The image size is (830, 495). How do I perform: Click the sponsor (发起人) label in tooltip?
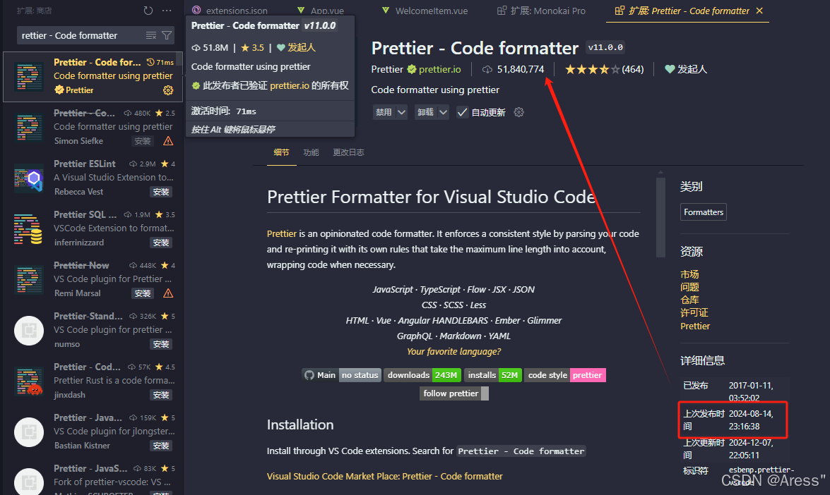pyautogui.click(x=302, y=47)
